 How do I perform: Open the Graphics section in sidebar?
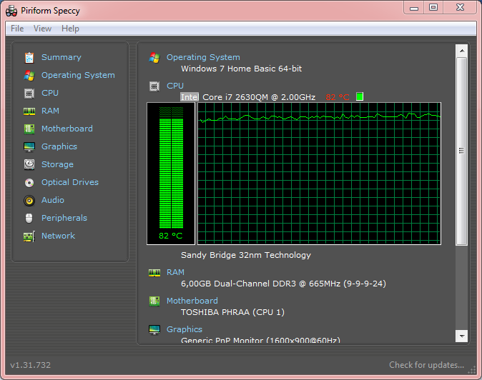[x=59, y=146]
